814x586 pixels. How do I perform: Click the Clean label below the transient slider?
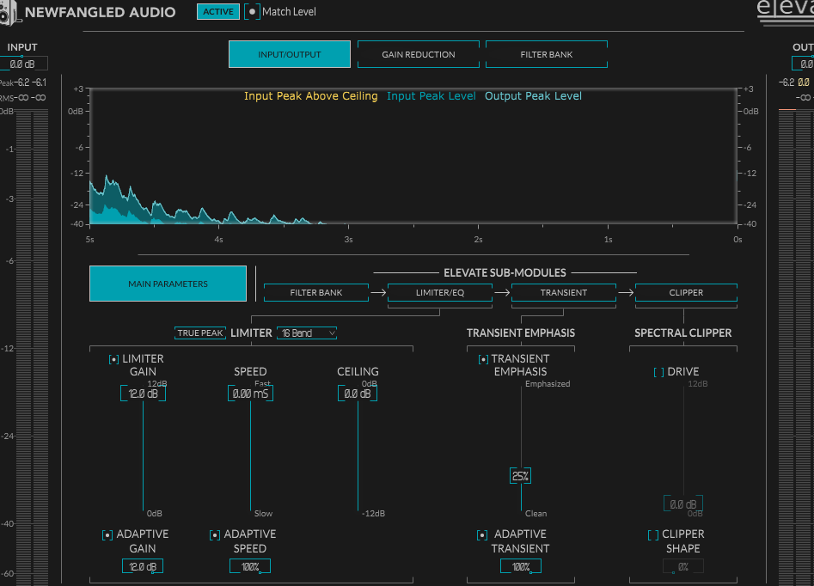tap(536, 513)
